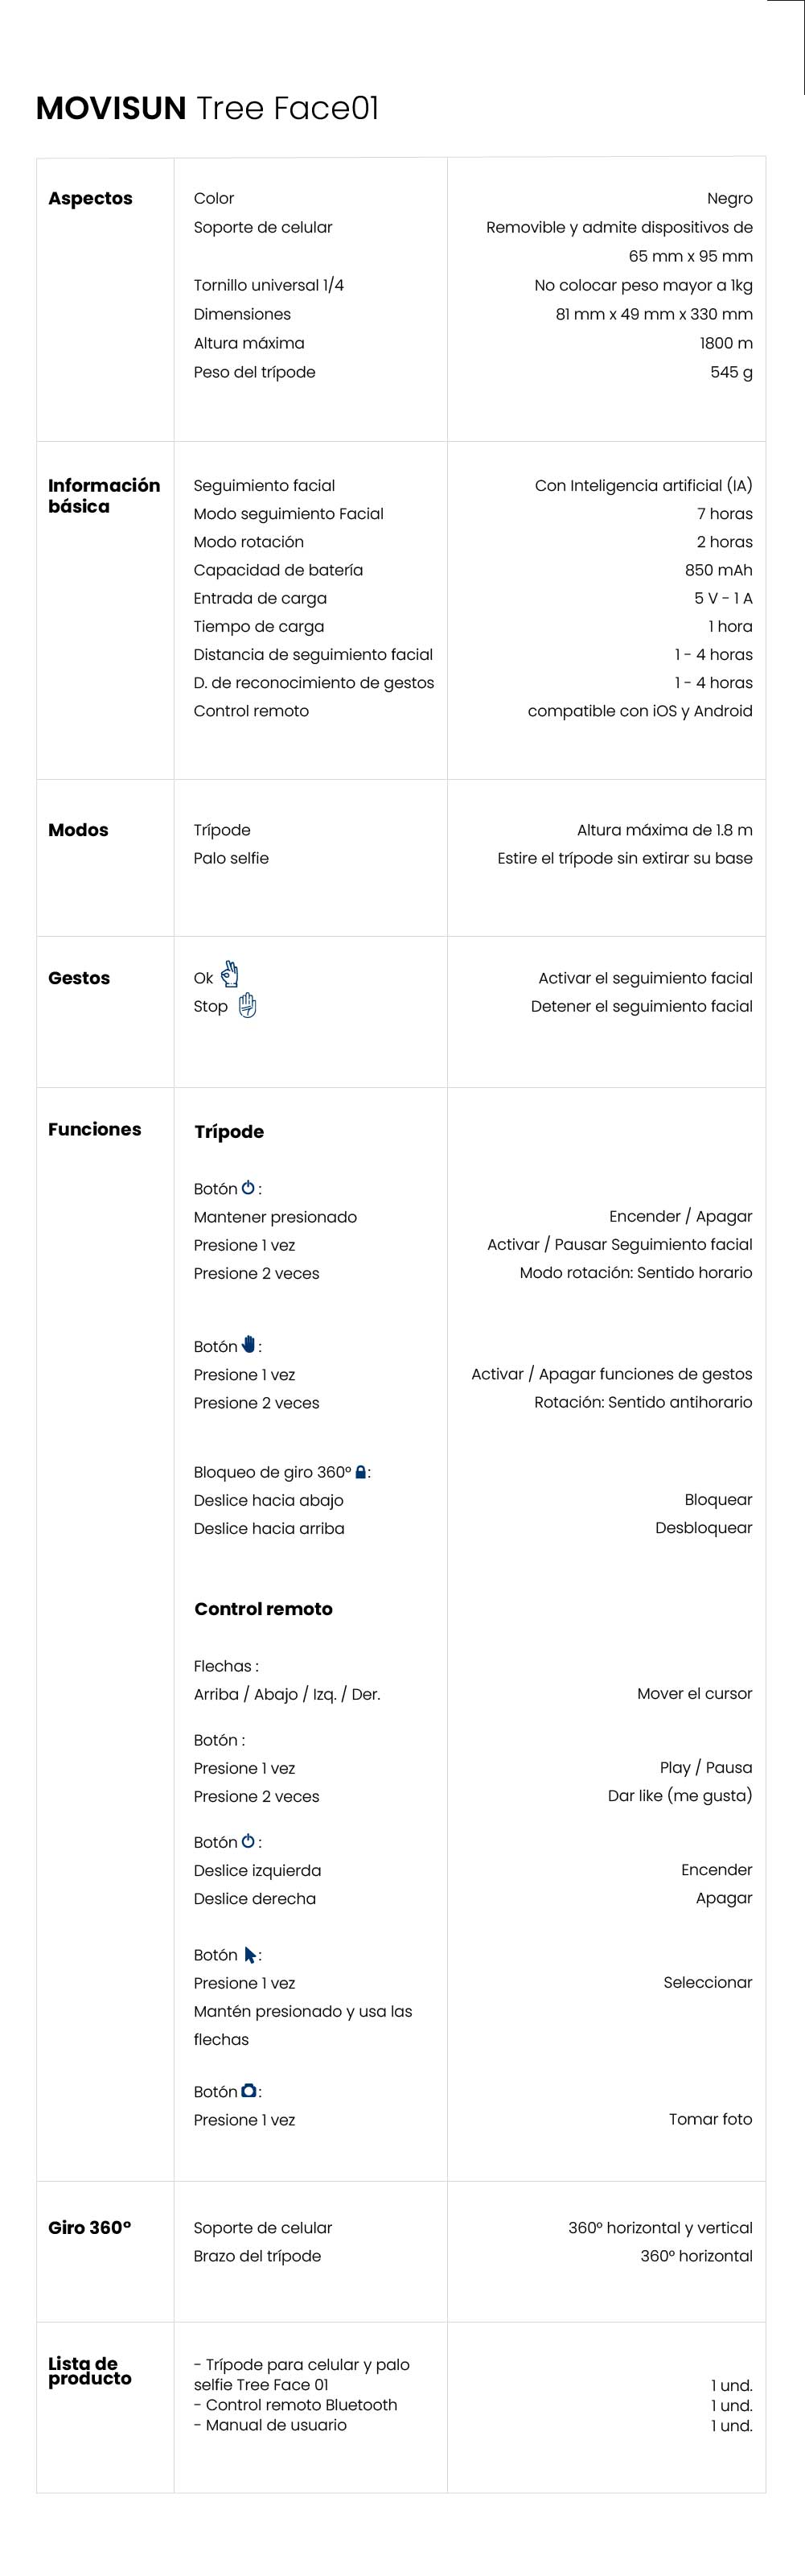Click the Ok hand gesture icon
Viewport: 805px width, 2576px height.
tap(230, 974)
